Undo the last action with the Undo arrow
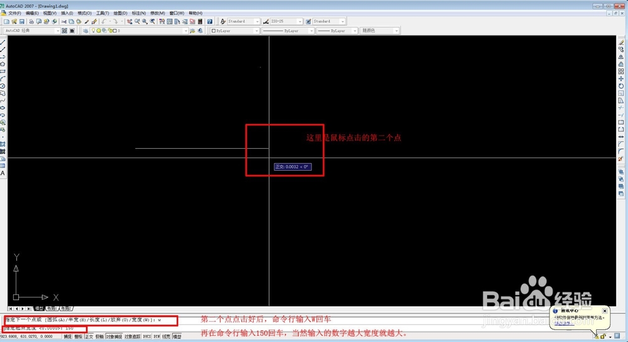The image size is (628, 342). [104, 21]
